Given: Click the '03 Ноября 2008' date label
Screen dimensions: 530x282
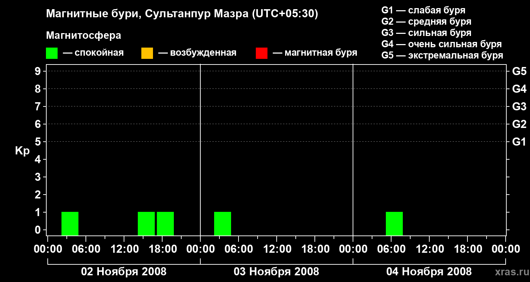Looking at the screenshot, I should (x=276, y=271).
